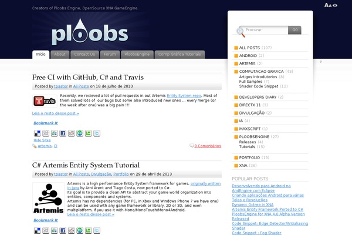
Task: Open the XNA category
Action: point(243,166)
